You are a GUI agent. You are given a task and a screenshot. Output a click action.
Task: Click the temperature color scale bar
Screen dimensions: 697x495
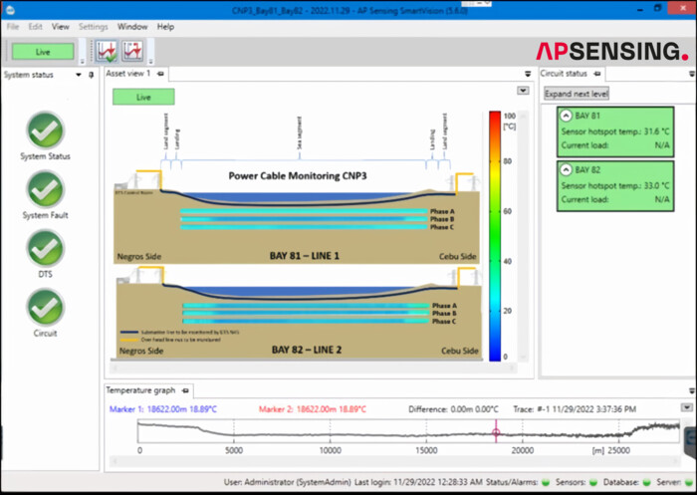[x=494, y=234]
